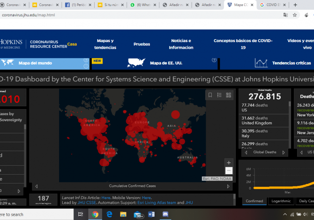
Task: Open Google Chrome from the taskbar
Action: pyautogui.click(x=95, y=214)
